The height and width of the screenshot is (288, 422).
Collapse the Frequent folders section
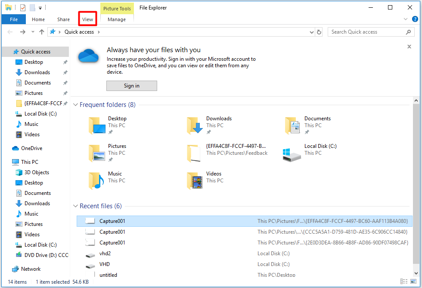(x=75, y=104)
